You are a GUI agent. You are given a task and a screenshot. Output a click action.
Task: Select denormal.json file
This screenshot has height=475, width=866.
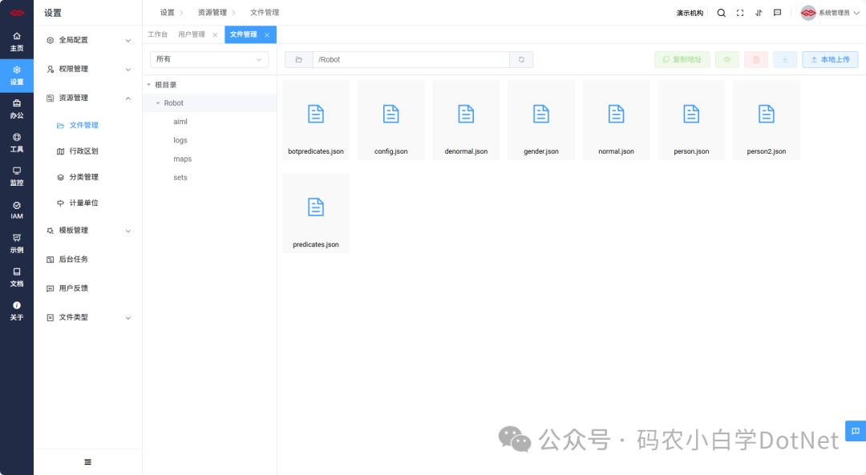(x=466, y=120)
